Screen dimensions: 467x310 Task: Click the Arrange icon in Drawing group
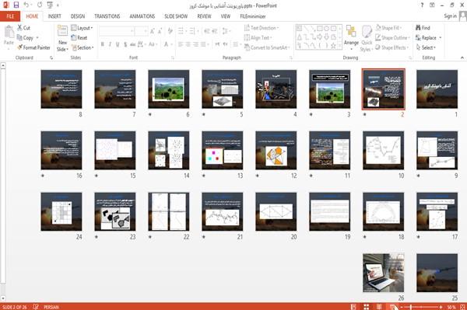351,31
